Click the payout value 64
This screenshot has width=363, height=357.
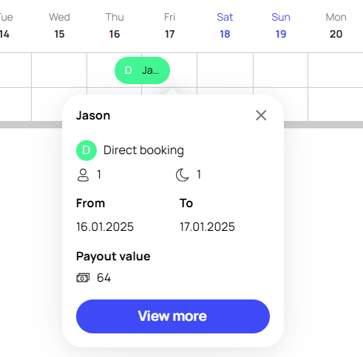(104, 278)
